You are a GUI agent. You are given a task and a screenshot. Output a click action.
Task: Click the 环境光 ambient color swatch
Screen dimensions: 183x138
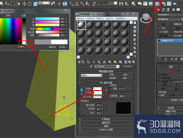(x=97, y=89)
